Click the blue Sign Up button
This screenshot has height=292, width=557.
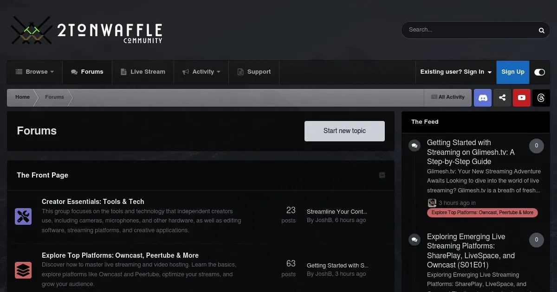pos(513,72)
